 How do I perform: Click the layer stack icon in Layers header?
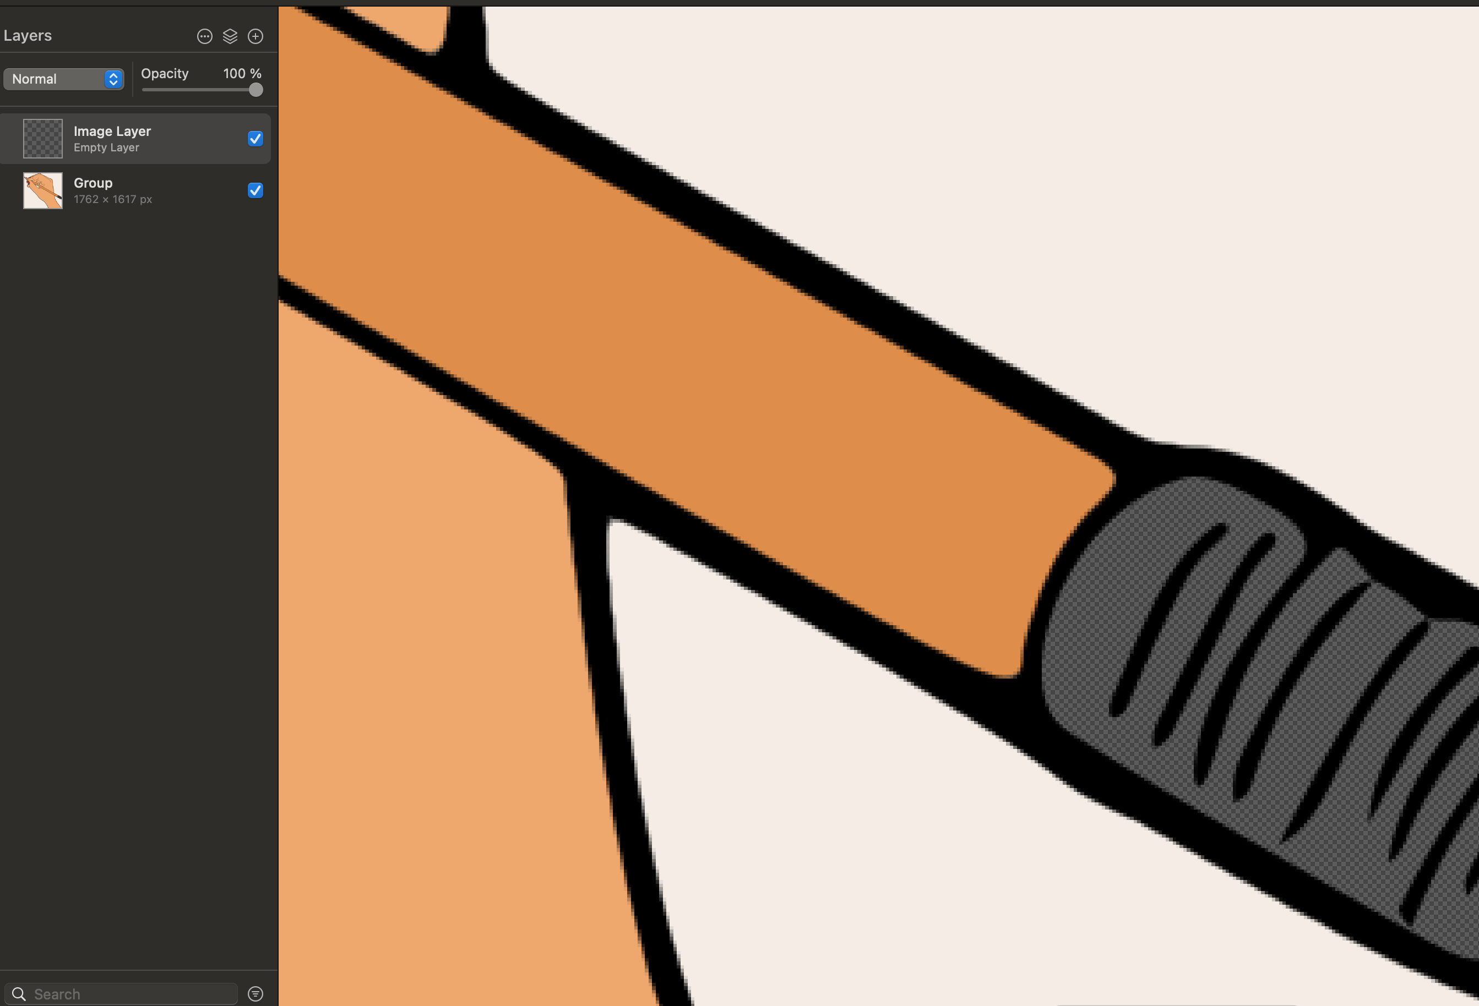(230, 36)
